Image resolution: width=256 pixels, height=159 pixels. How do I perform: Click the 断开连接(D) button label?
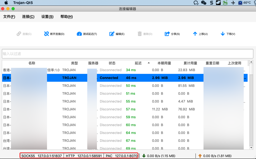[57, 34]
